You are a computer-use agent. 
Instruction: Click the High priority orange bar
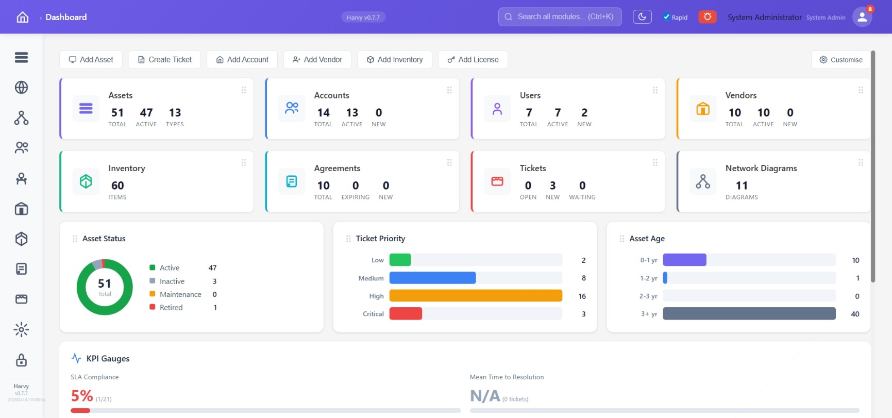pos(476,296)
